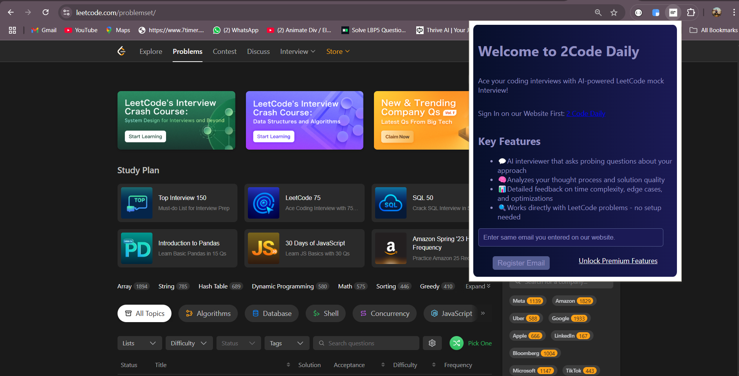Select the Algorithms topic filter

208,313
